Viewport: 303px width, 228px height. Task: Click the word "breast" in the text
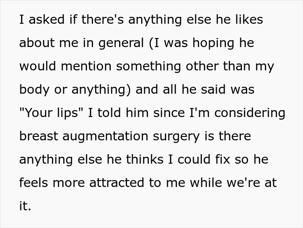point(39,136)
